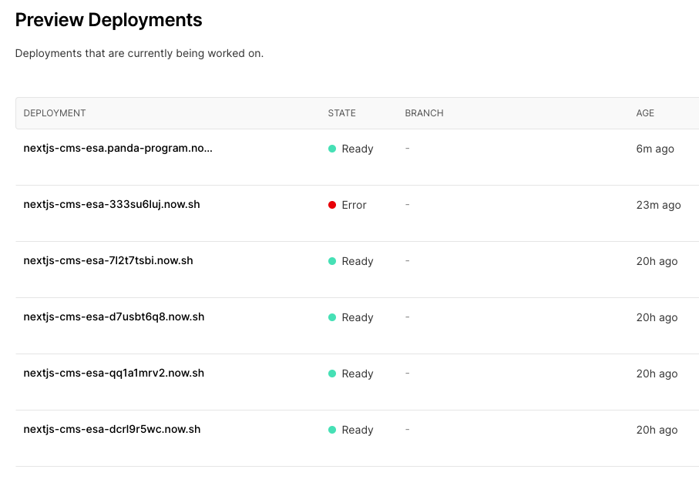Open nextjs-cms-esa-d7usbt6q8.now.sh deployment
Viewport: 699px width, 496px height.
click(114, 317)
